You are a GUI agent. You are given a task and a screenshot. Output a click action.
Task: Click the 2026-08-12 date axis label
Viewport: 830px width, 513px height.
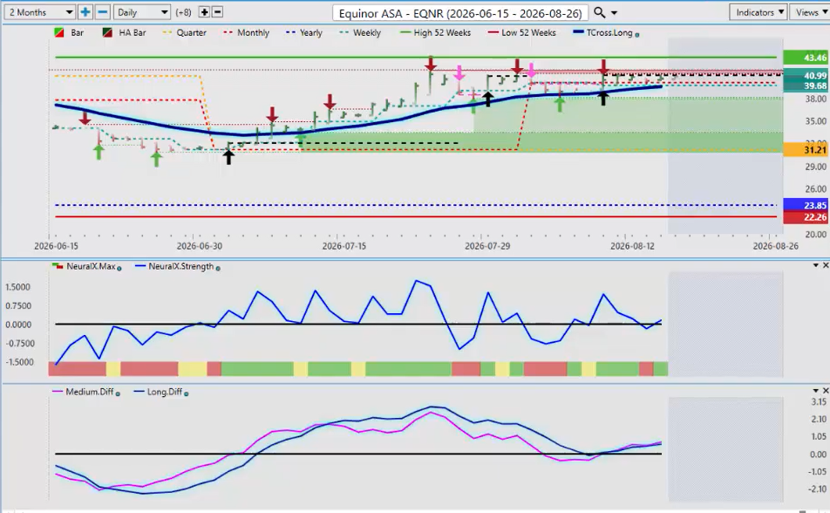click(x=632, y=246)
